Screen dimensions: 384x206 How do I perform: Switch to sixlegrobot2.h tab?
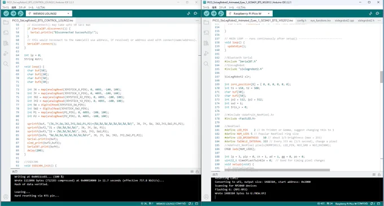coord(366,20)
